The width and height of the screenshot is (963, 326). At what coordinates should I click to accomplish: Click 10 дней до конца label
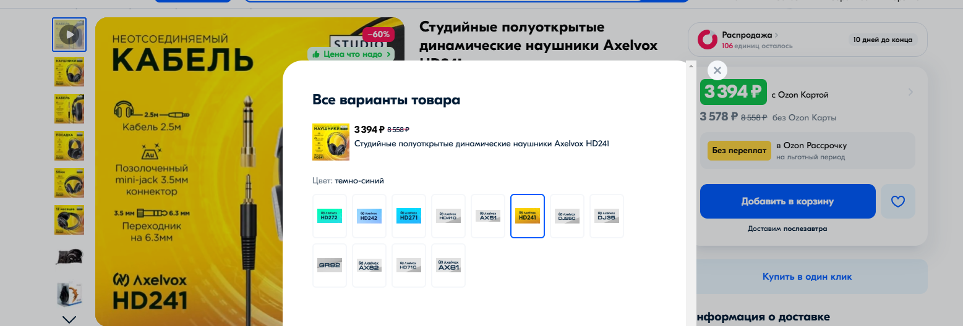(x=883, y=40)
